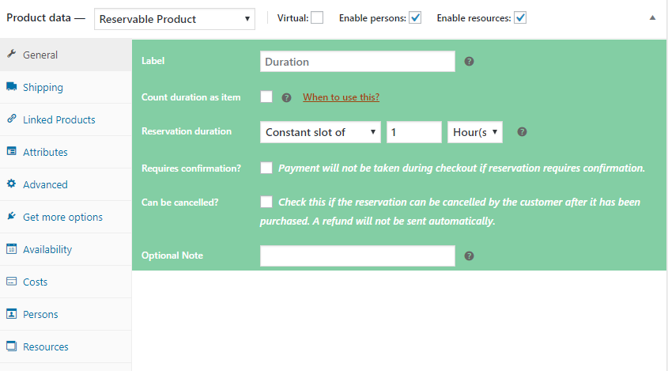668x371 pixels.
Task: Open the 'When to use this?' link
Action: [341, 97]
